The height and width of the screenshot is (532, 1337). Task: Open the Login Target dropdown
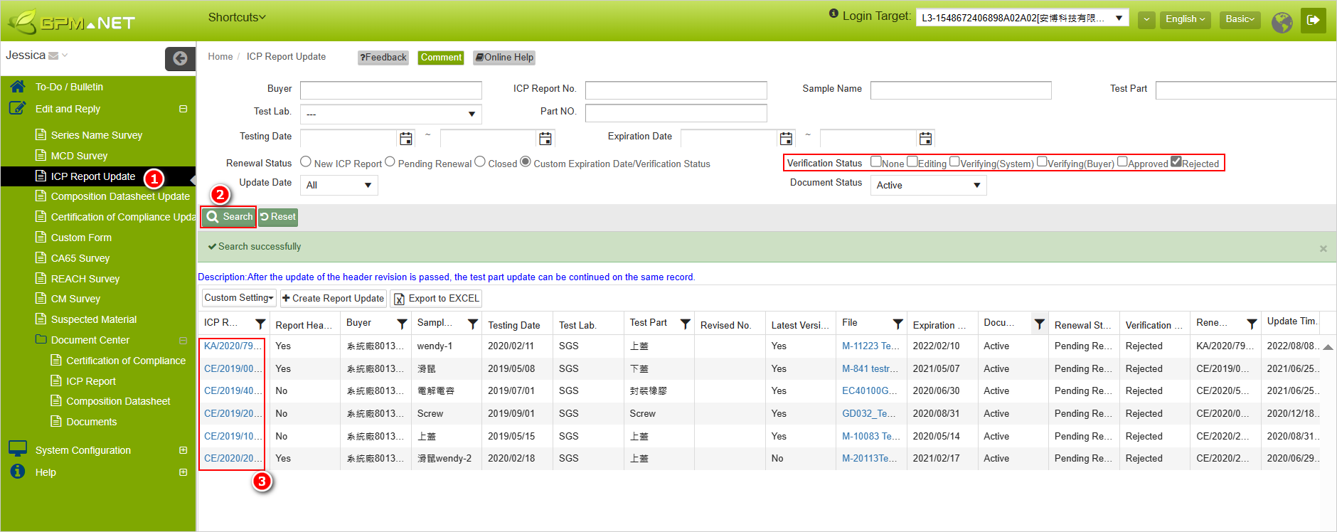[x=1023, y=18]
